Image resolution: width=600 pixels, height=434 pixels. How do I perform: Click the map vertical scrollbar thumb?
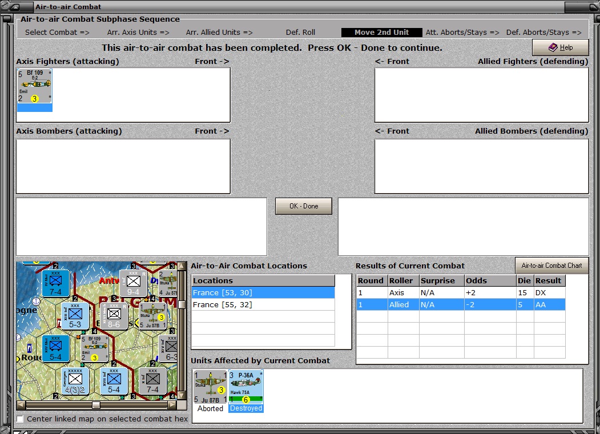182,304
